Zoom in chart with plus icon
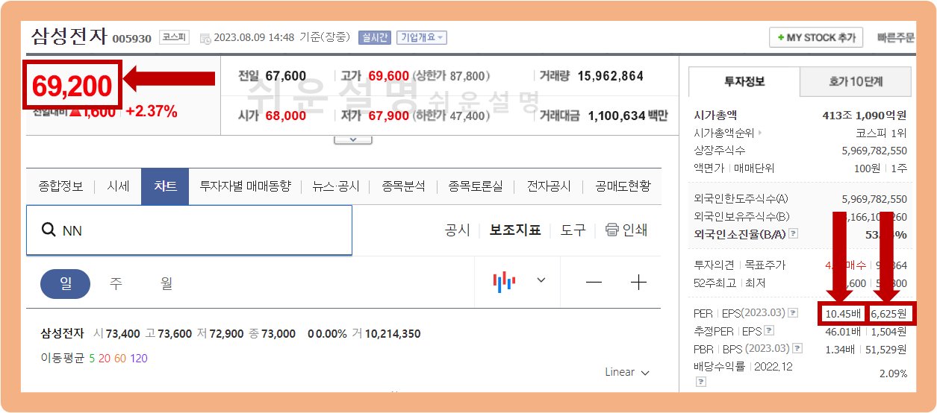The height and width of the screenshot is (413, 937). click(638, 283)
